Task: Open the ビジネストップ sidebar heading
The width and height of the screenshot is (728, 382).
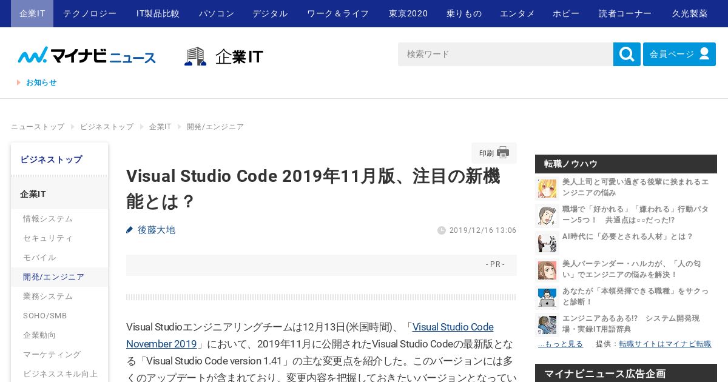Action: (x=51, y=159)
